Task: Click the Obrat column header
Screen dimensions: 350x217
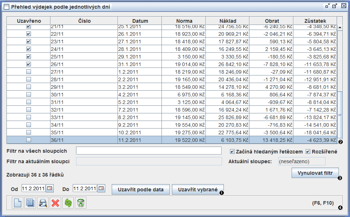Action: coord(271,21)
